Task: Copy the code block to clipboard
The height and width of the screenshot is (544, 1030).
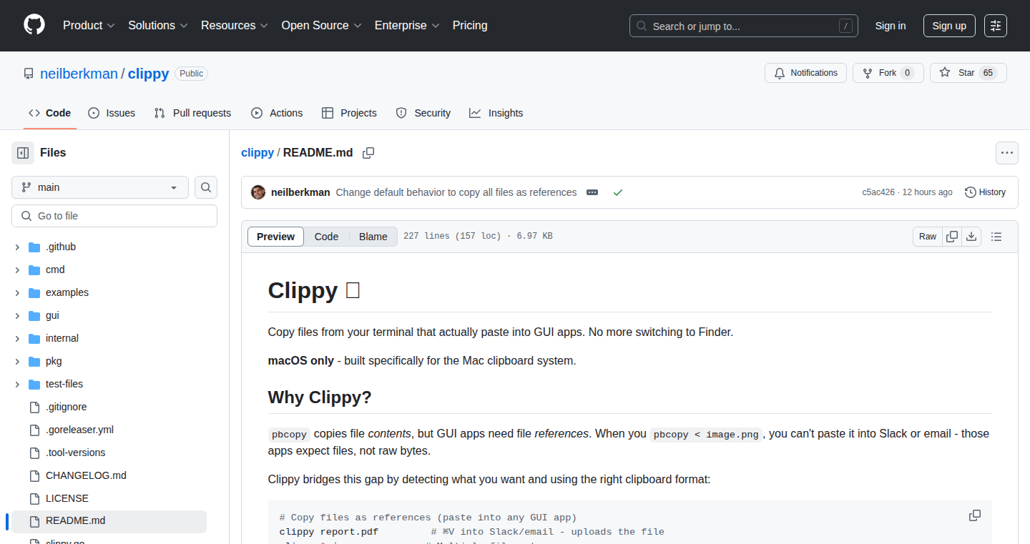Action: 975,515
